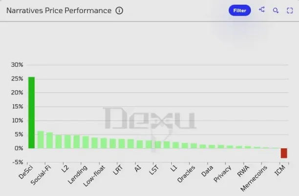Screen dimensions: 299x196
Task: Open the share chart icon
Action: [262, 10]
